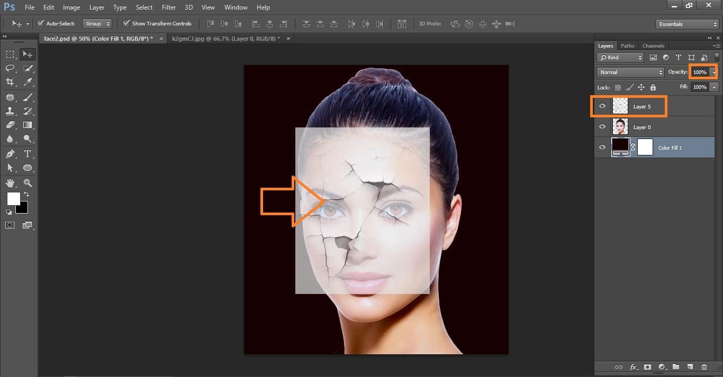This screenshot has width=723, height=377.
Task: Select the Pen tool
Action: pyautogui.click(x=10, y=154)
